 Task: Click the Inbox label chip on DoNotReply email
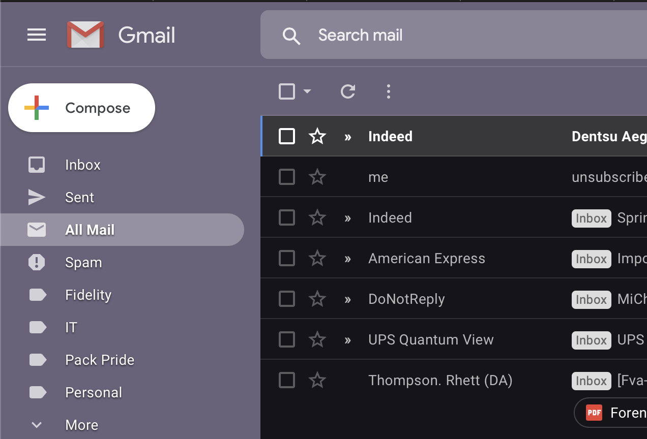point(591,300)
